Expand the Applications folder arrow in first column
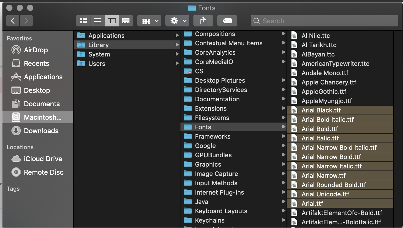 point(177,35)
